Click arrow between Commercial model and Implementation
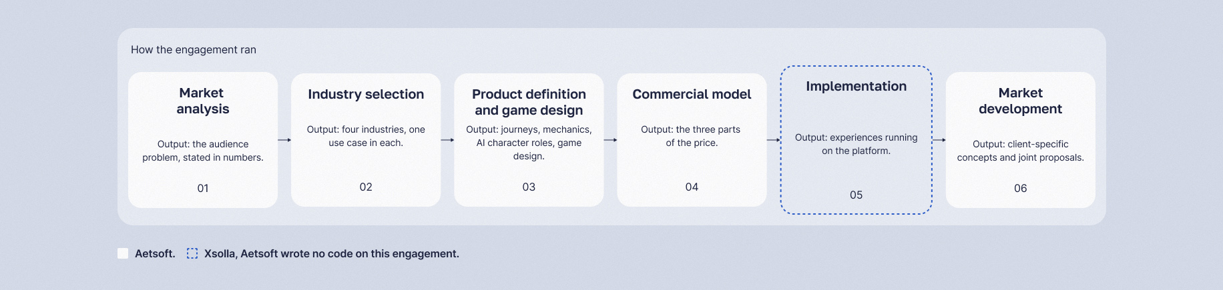Image resolution: width=1223 pixels, height=290 pixels. [774, 140]
